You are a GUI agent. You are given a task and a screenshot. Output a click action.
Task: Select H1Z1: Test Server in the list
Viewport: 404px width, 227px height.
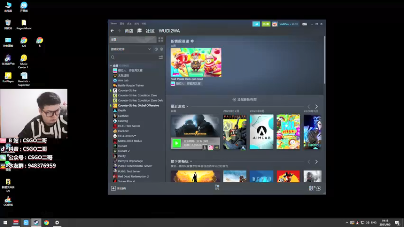pos(129,126)
